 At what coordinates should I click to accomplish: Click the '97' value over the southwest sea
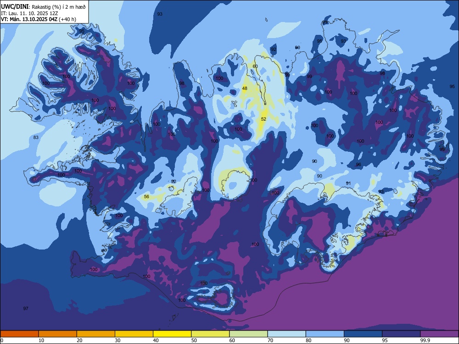26,308
